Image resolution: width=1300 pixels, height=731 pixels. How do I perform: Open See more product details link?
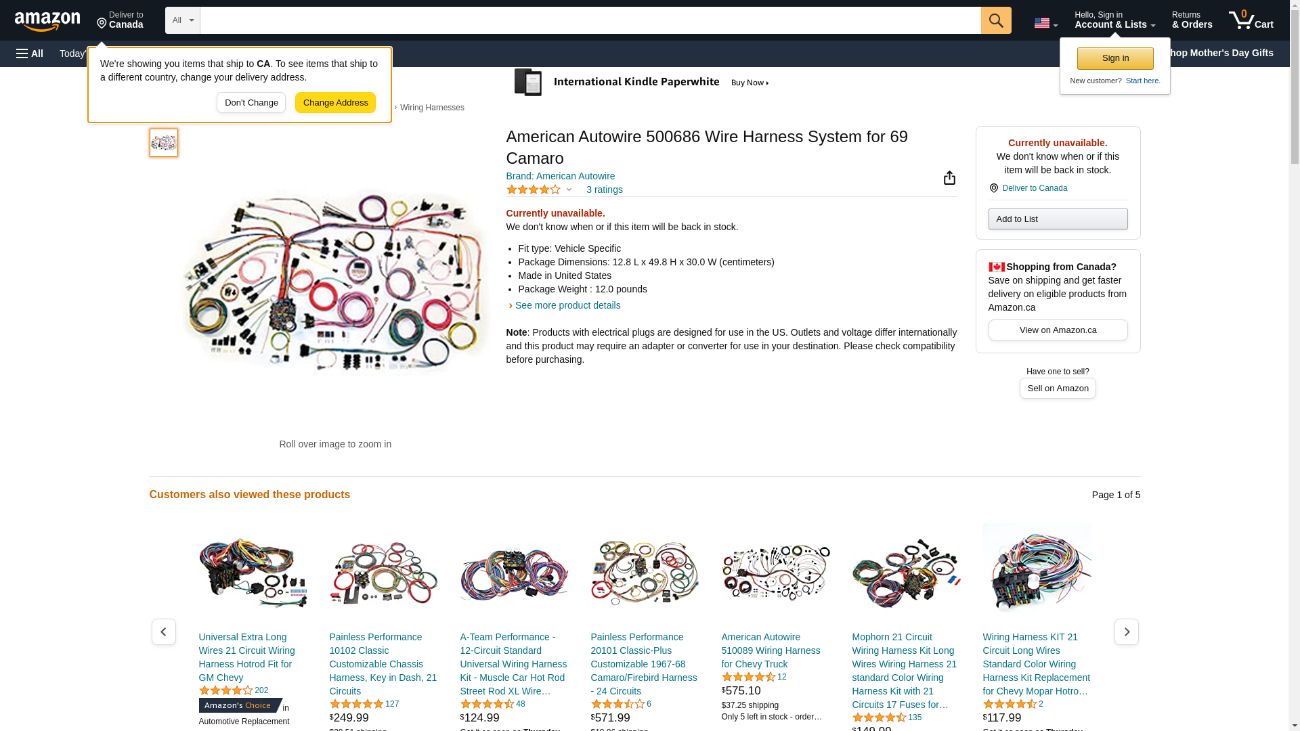(567, 305)
